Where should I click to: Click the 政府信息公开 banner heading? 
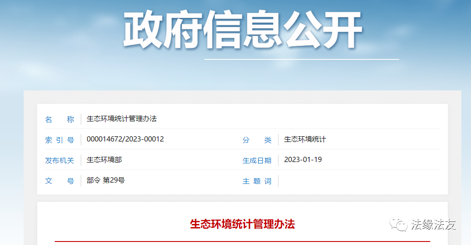243,30
